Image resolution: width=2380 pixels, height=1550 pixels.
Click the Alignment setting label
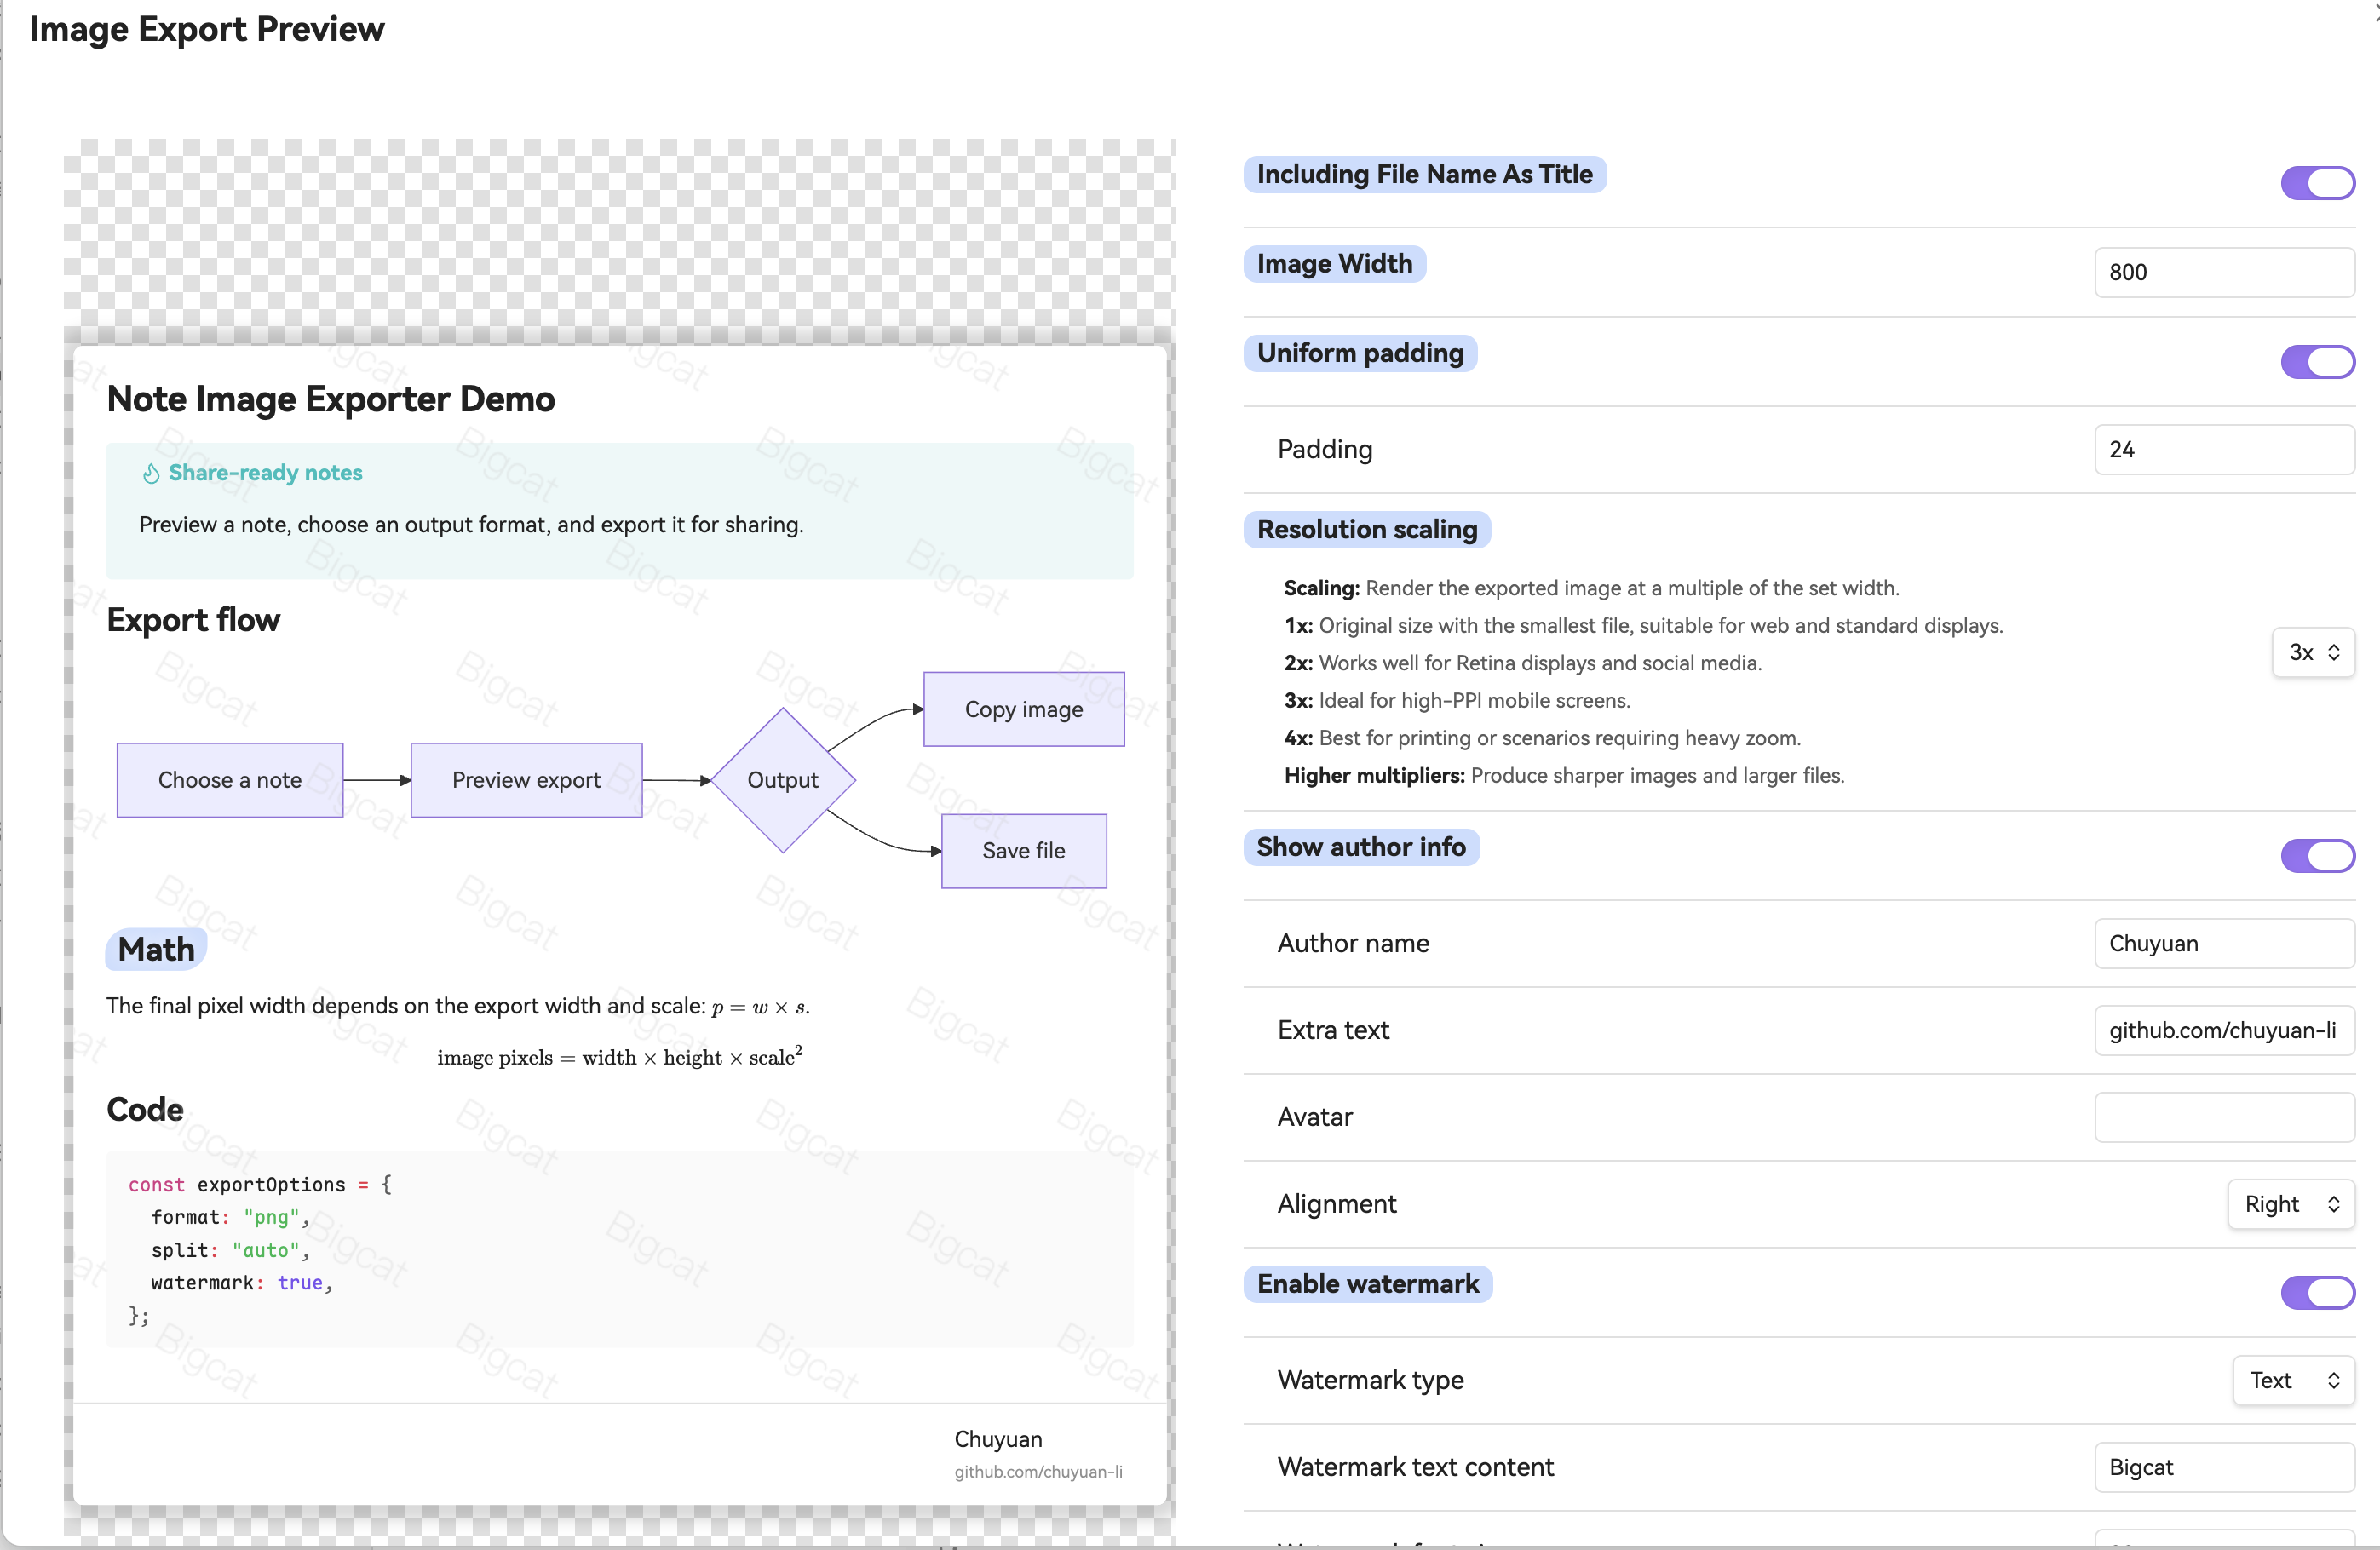tap(1337, 1204)
